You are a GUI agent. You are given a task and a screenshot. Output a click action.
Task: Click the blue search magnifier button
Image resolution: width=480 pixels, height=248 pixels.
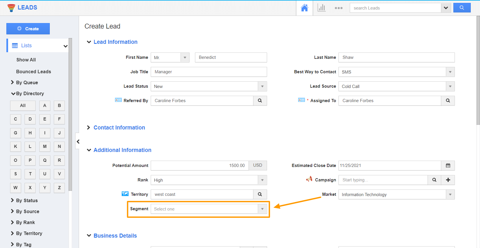click(462, 8)
